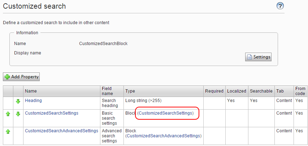
Task: Select the Type column header
Action: [130, 91]
